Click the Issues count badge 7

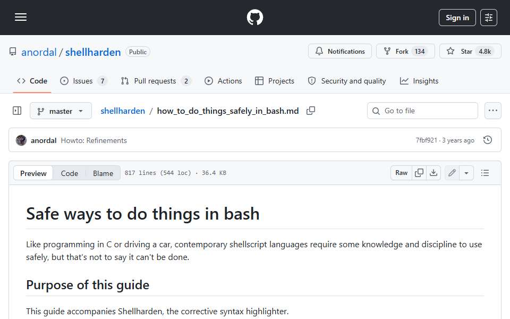tap(102, 81)
